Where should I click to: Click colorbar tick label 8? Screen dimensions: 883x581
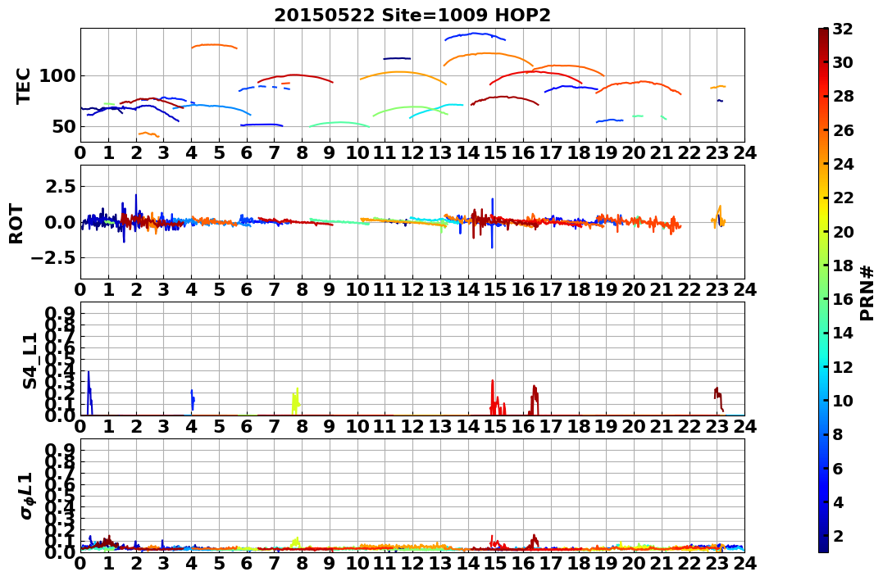[x=838, y=434]
